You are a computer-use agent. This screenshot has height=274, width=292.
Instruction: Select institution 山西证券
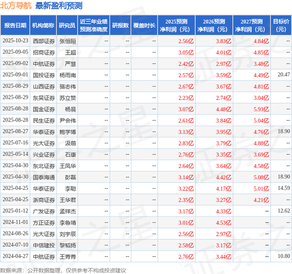(44, 87)
